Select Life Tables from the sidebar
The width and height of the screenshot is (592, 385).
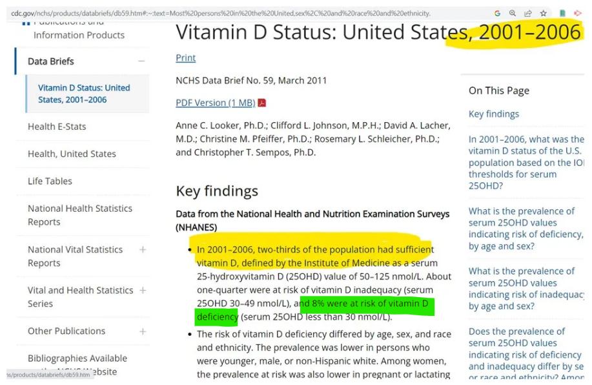tap(50, 181)
